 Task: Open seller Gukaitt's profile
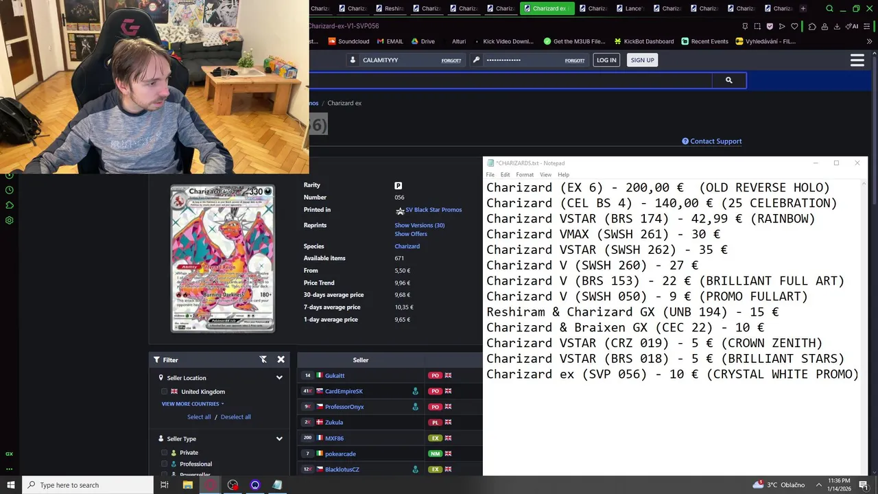[x=335, y=376]
